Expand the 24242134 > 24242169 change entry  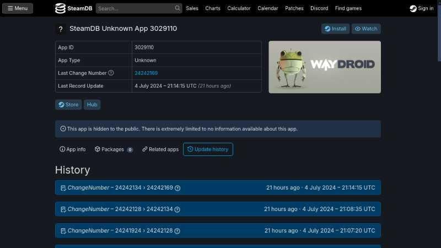[x=218, y=188]
